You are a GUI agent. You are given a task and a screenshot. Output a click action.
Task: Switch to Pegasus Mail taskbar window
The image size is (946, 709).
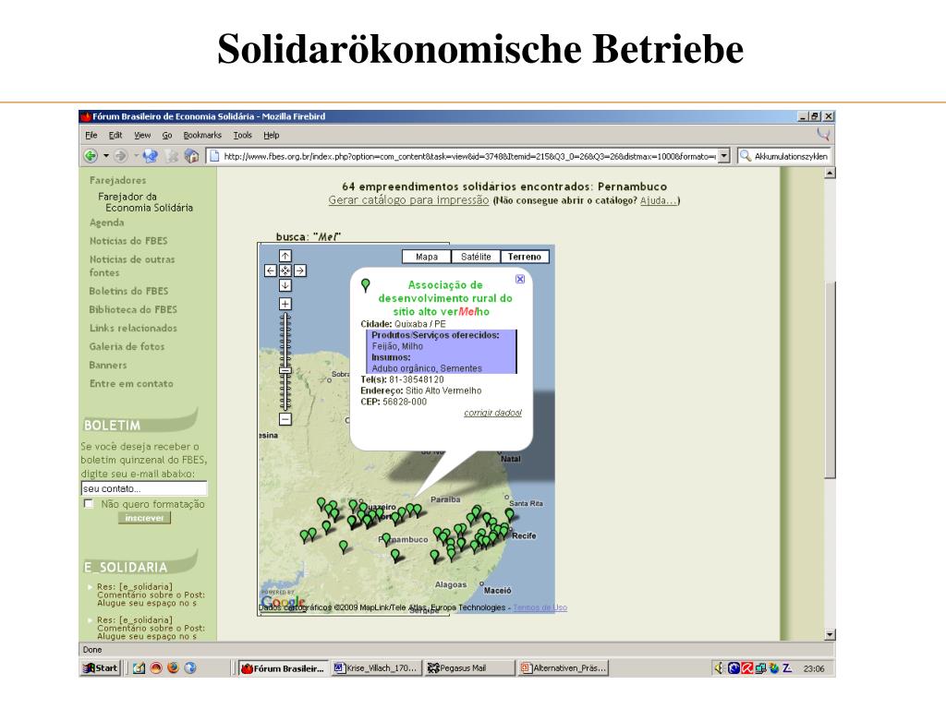(468, 668)
